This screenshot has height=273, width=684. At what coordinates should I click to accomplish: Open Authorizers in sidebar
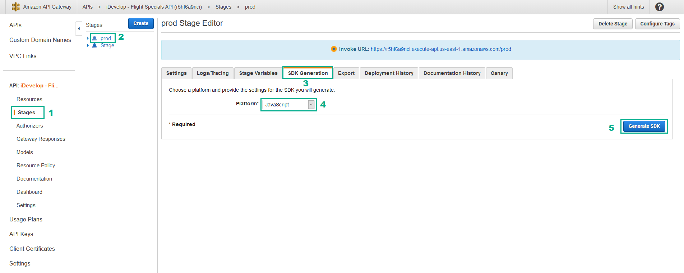(x=30, y=126)
